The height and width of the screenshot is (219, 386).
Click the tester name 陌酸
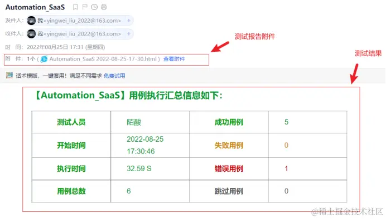tap(134, 122)
